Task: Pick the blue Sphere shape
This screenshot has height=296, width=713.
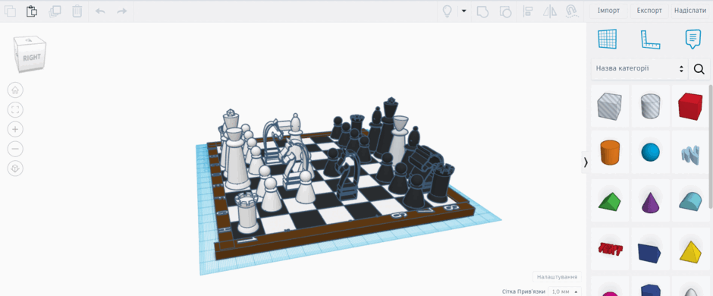Action: [x=650, y=153]
